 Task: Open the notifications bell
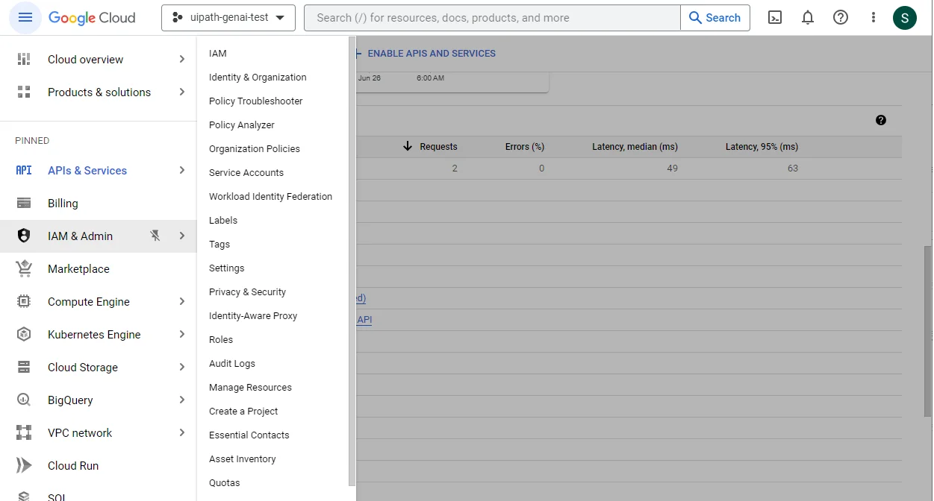point(808,18)
